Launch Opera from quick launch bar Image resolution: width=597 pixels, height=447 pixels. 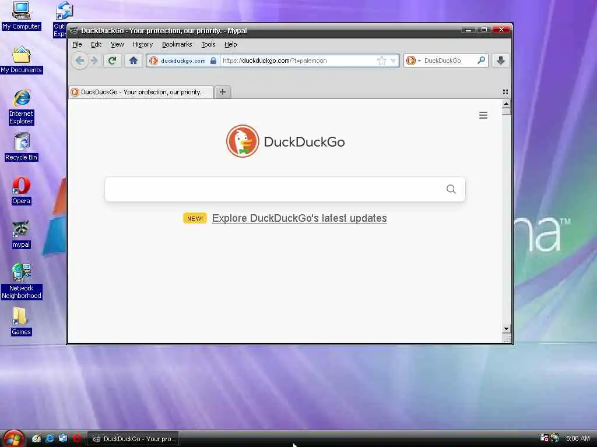77,438
